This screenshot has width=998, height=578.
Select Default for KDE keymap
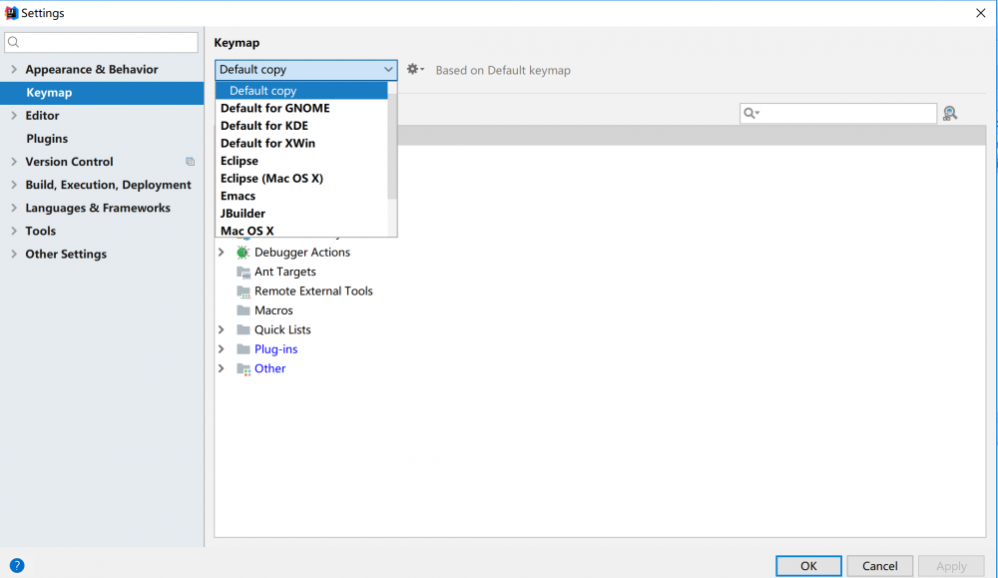[x=301, y=126]
